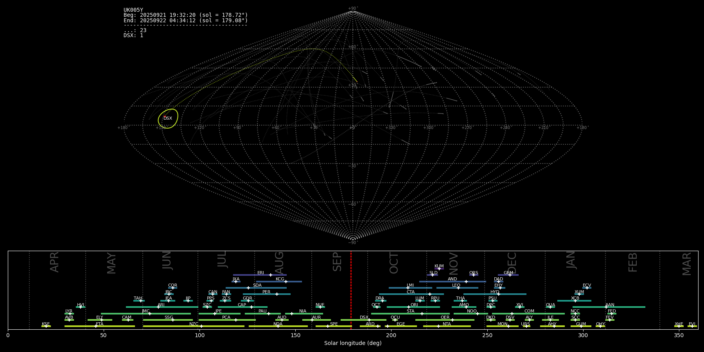Click the red dashed solar longitude line
This screenshot has height=352, width=704.
351,289
